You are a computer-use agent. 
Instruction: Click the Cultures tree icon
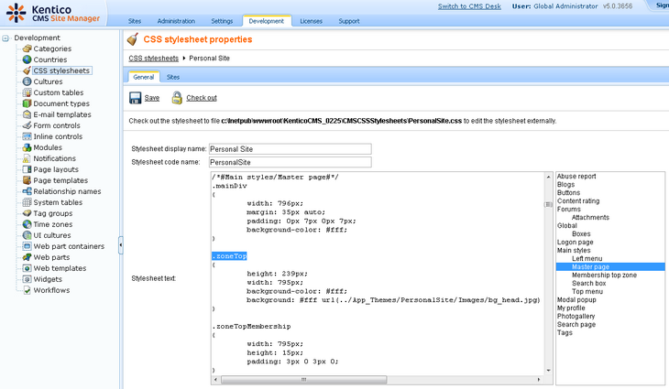click(27, 81)
